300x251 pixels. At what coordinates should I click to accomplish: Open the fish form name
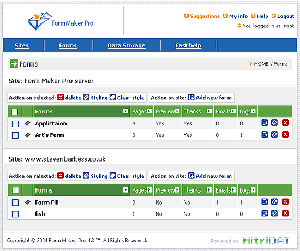[x=40, y=214]
